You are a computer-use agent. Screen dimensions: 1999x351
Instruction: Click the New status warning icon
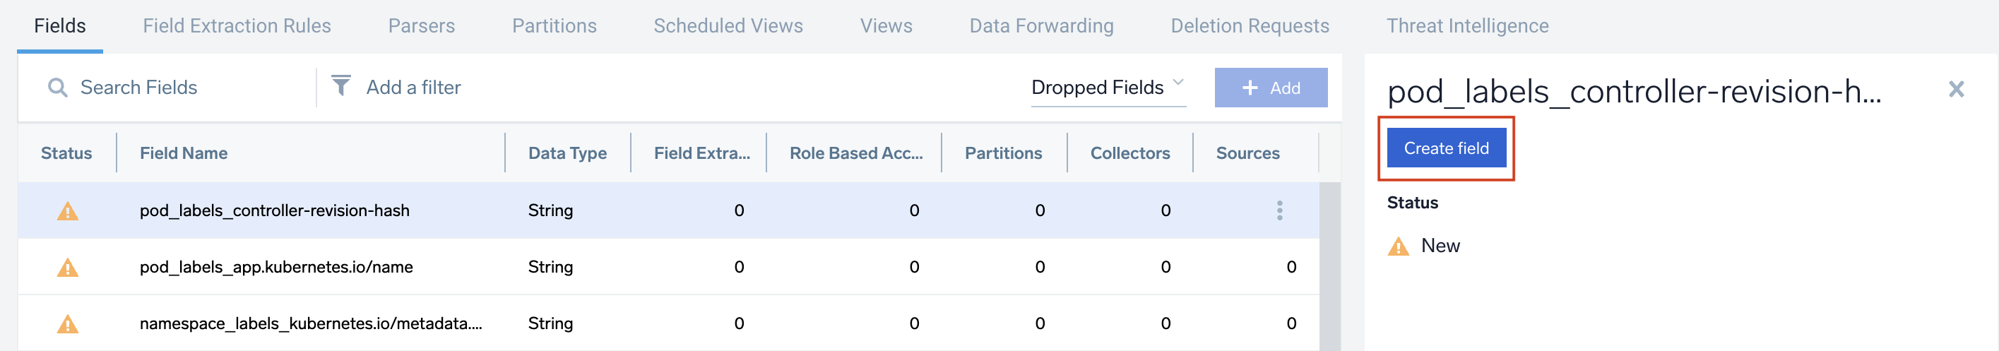[x=1398, y=247]
